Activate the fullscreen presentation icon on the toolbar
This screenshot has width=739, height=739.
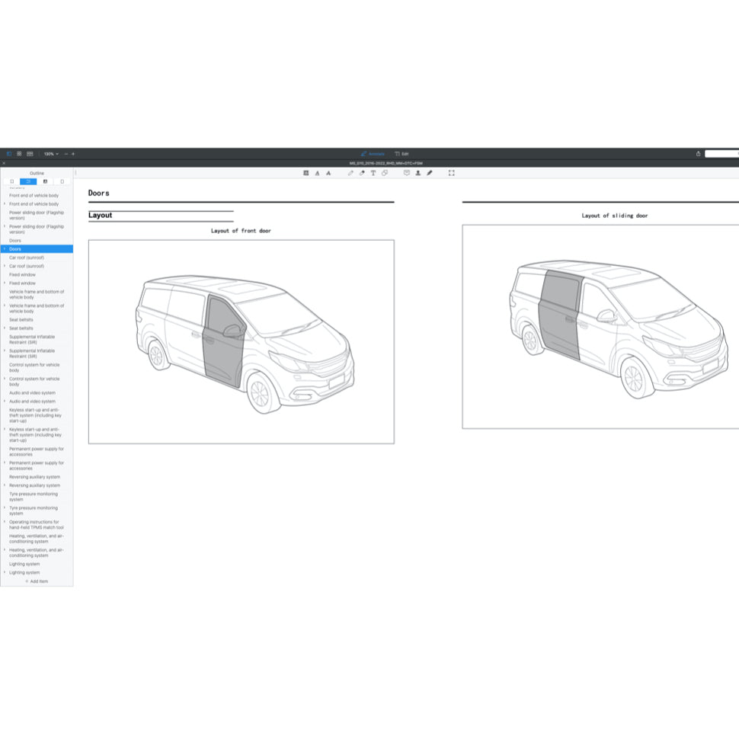pos(451,173)
